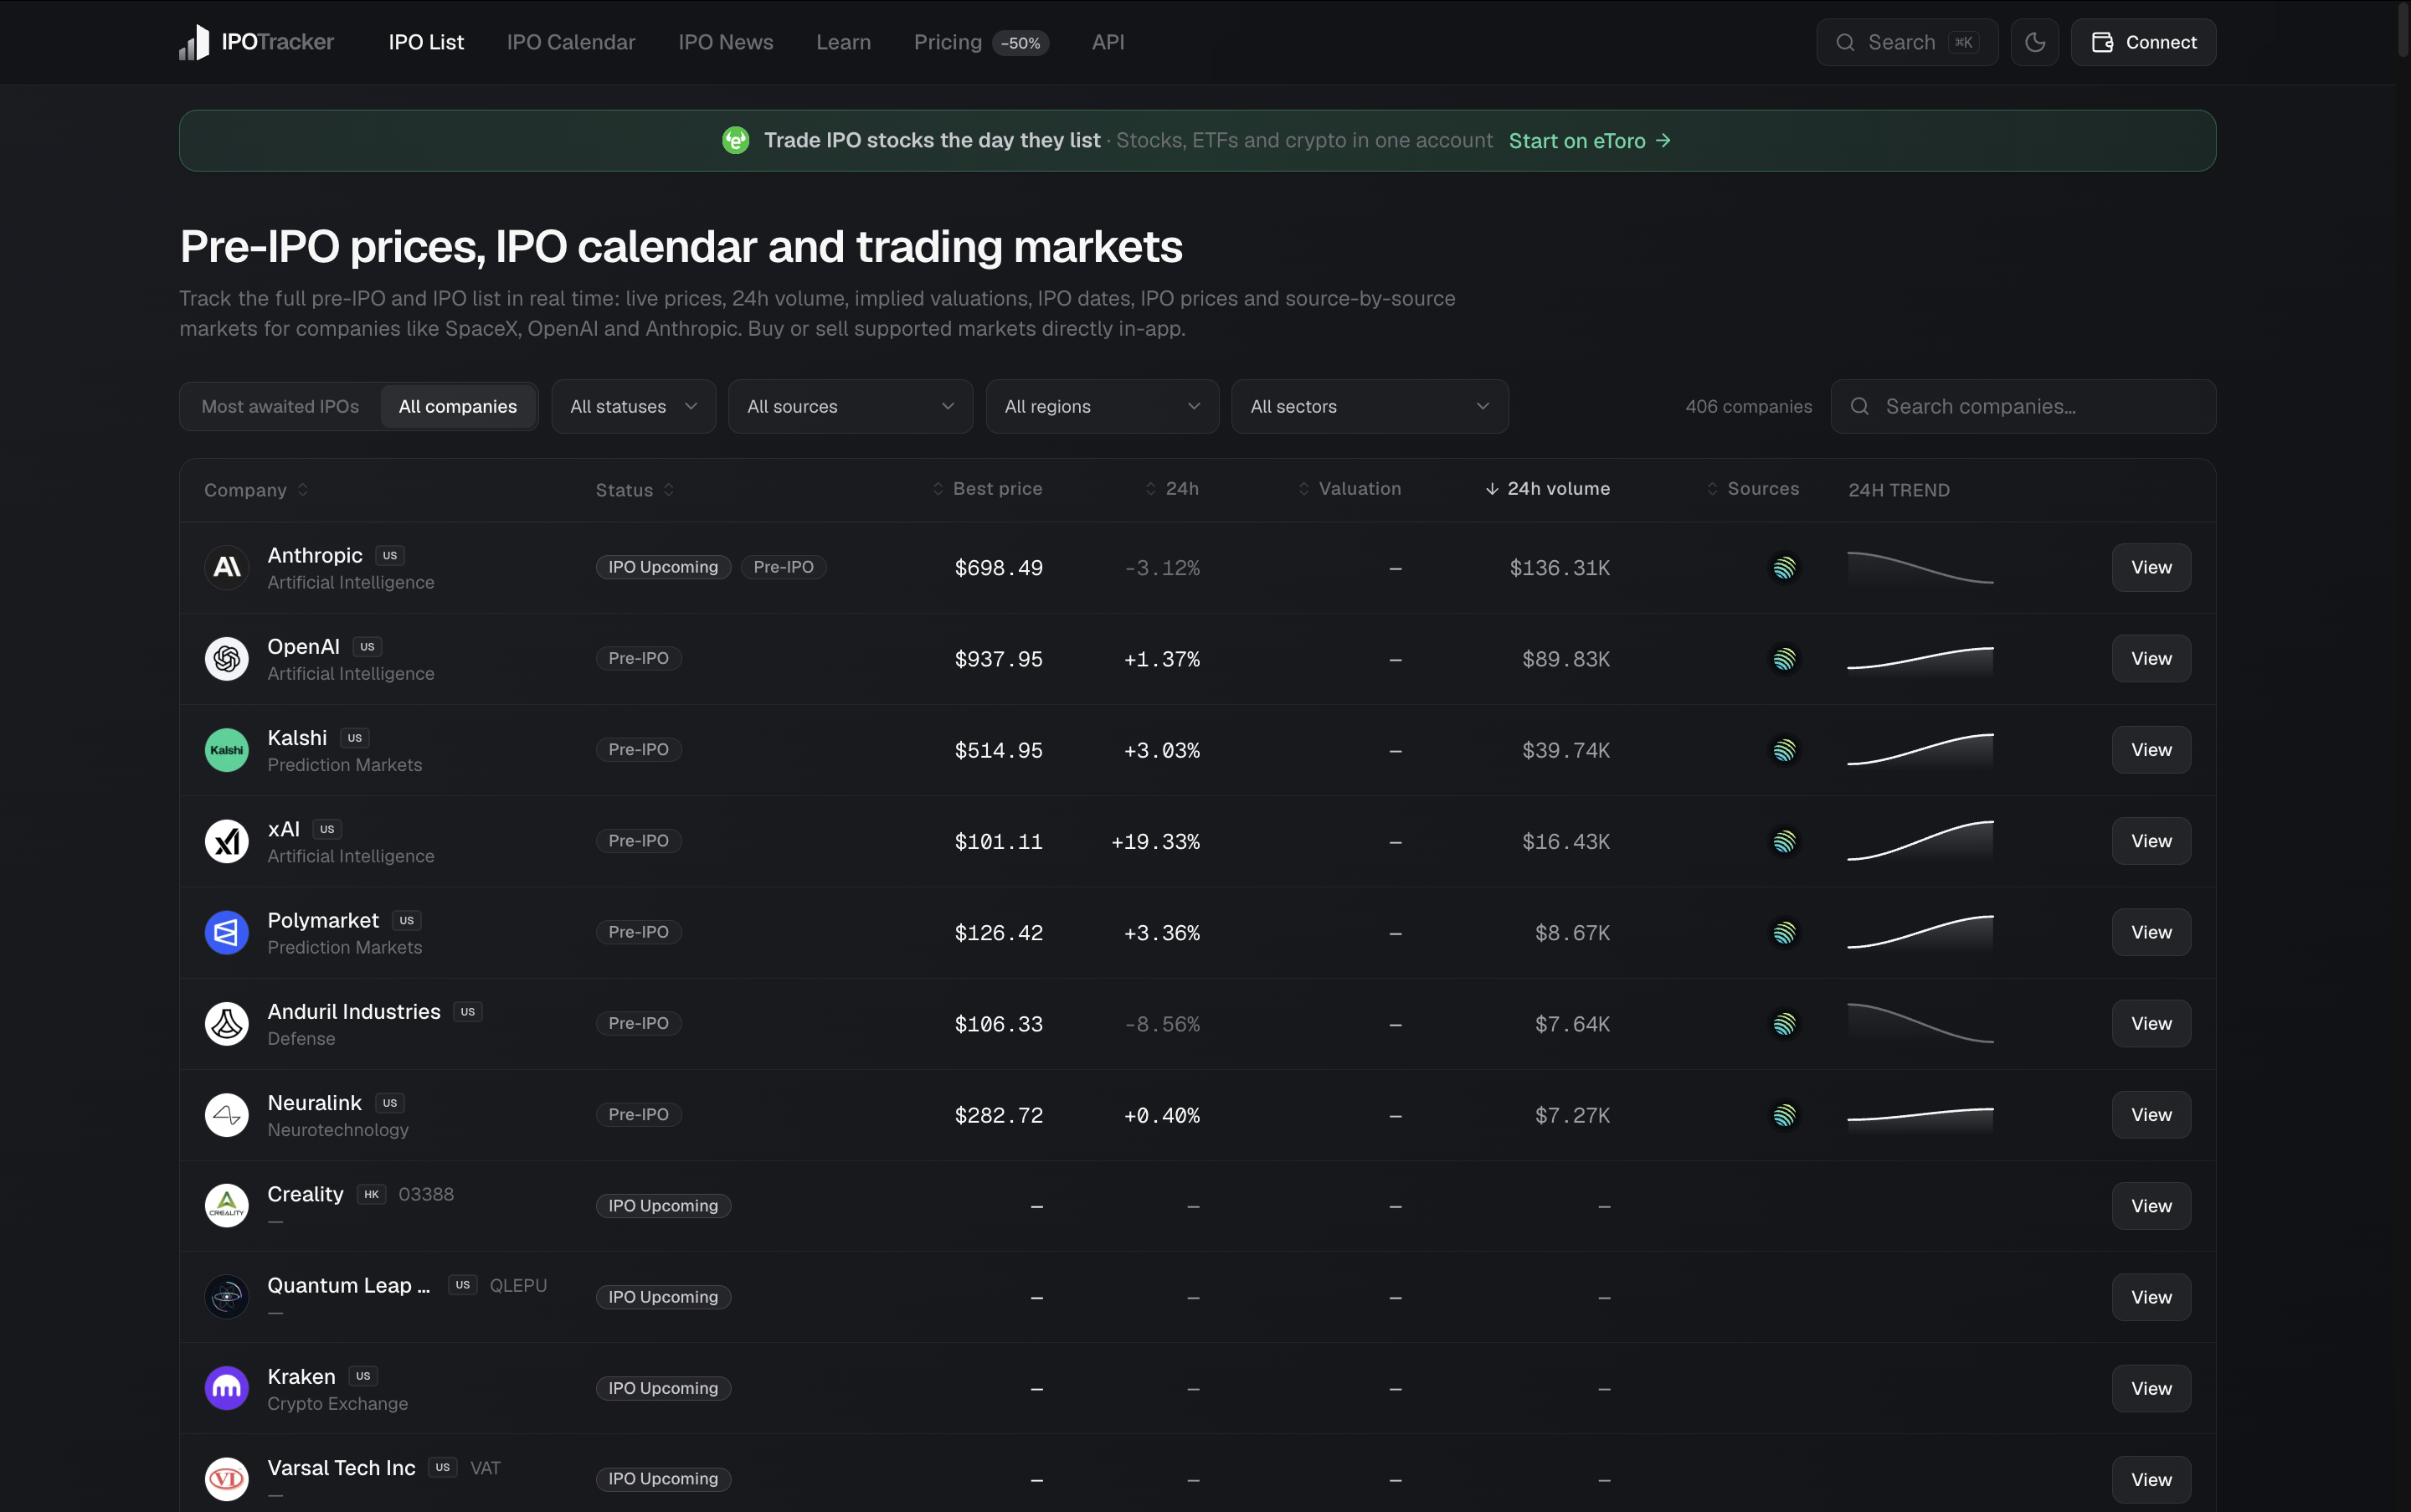Viewport: 2411px width, 1512px height.
Task: Sort by Sources column
Action: 1752,489
